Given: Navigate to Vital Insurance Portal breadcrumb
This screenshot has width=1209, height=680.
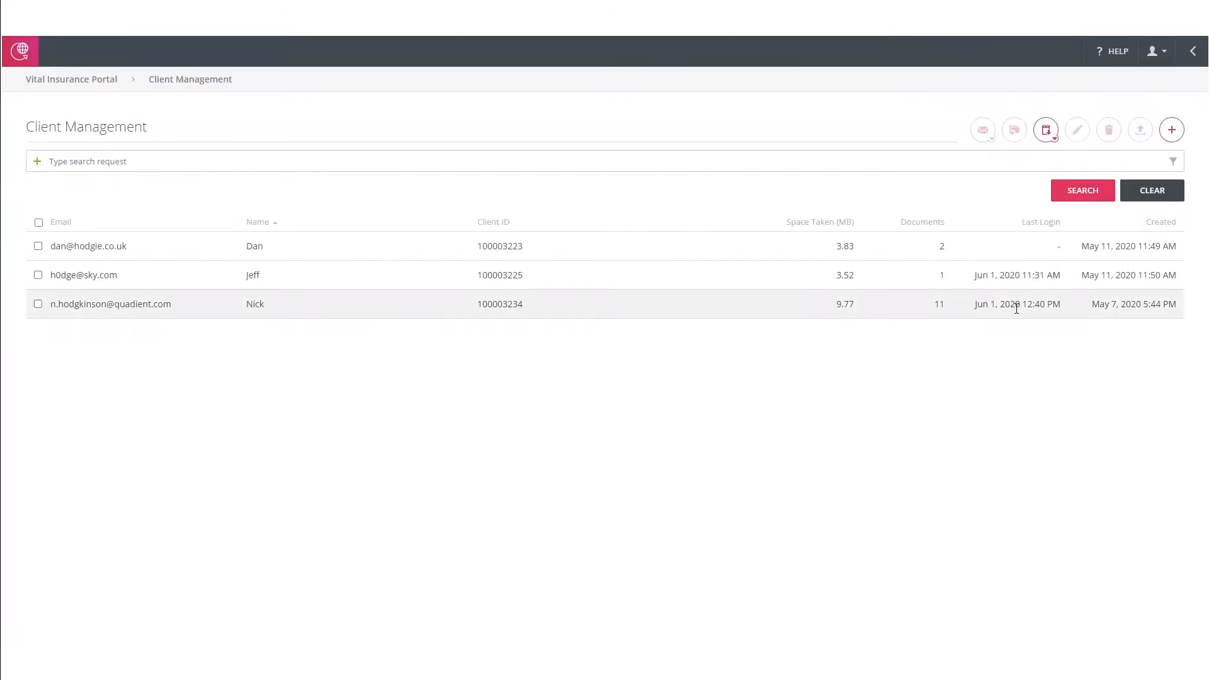Looking at the screenshot, I should tap(71, 79).
